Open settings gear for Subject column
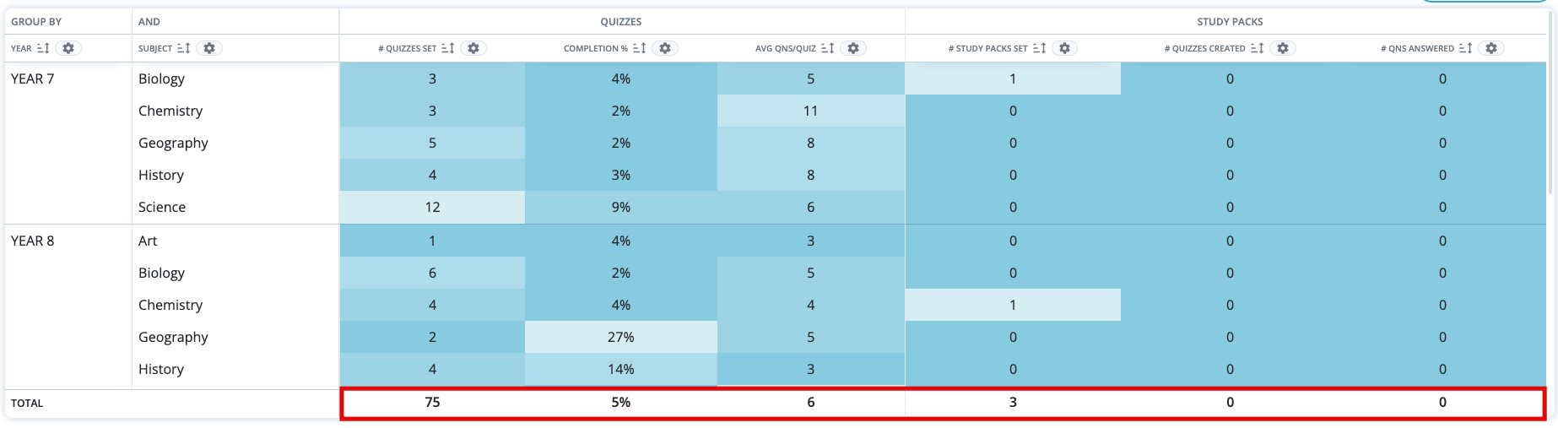 click(x=209, y=48)
